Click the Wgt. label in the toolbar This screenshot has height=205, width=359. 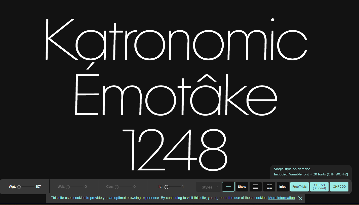click(x=12, y=187)
